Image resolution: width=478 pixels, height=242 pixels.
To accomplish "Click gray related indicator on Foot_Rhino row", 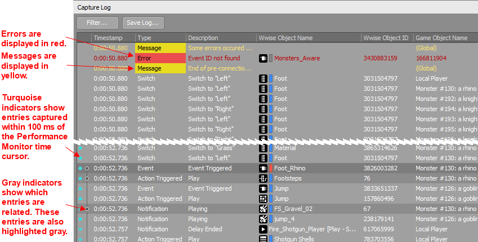I will pyautogui.click(x=87, y=168).
